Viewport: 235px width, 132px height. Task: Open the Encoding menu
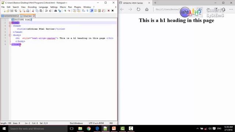point(32,7)
